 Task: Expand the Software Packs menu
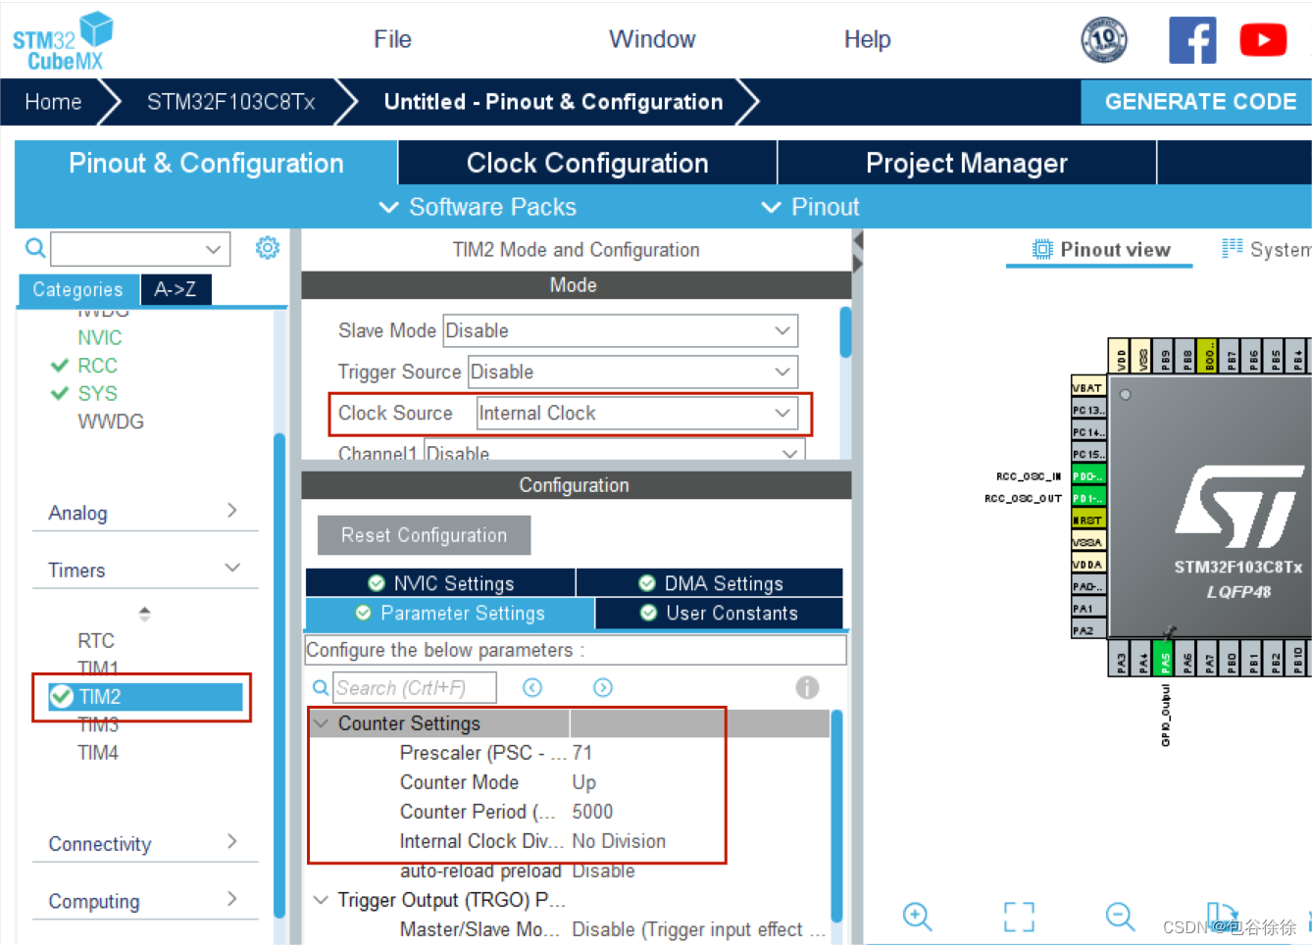coord(478,207)
